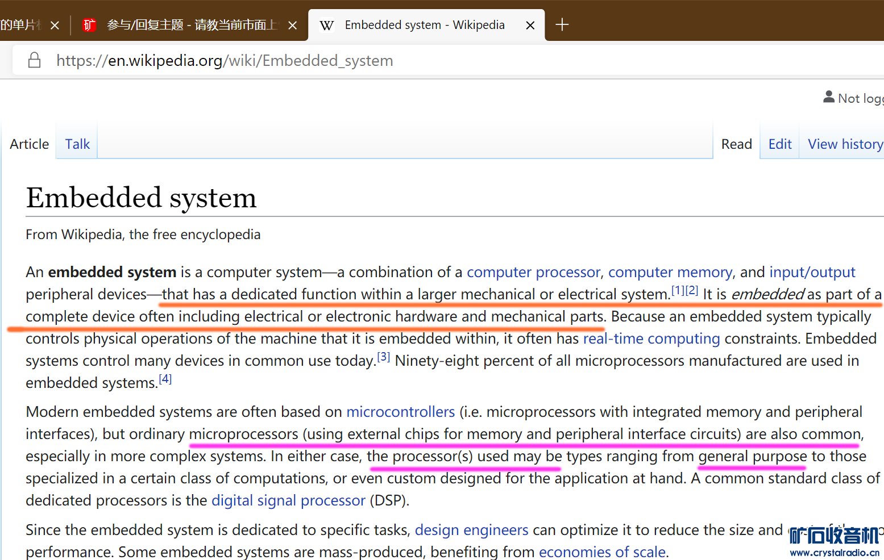This screenshot has height=560, width=884.
Task: Click citation reference [4]
Action: [x=165, y=379]
